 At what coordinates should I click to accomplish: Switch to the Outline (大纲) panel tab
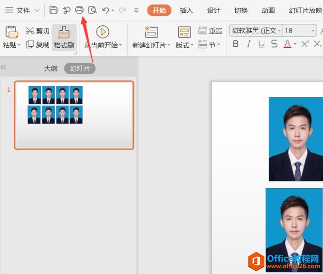point(51,68)
